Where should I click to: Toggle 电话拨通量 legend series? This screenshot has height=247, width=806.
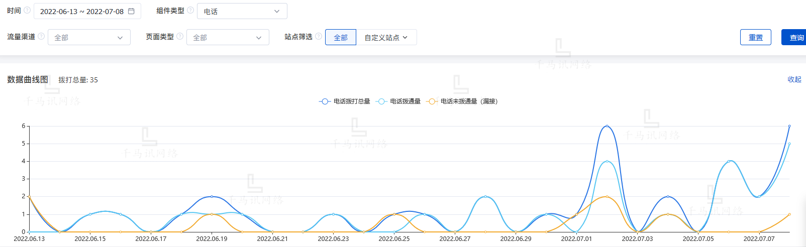(398, 101)
